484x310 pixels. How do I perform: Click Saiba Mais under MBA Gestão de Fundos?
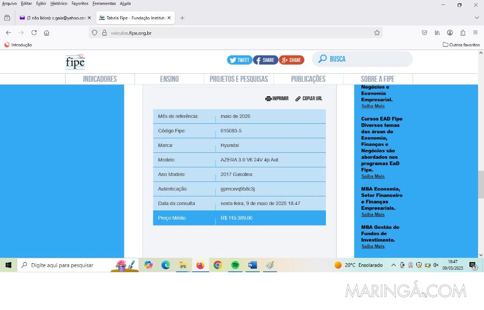click(373, 246)
